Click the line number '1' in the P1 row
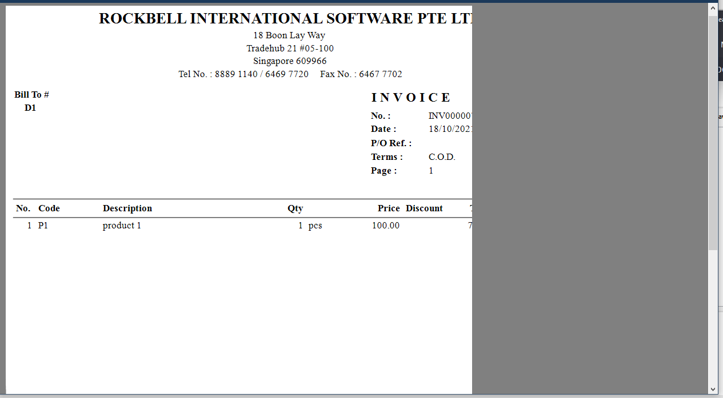The height and width of the screenshot is (398, 723). (30, 226)
